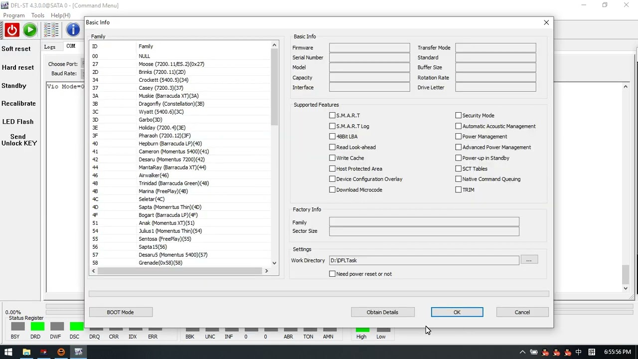Enable the S.M.A.R.T checkbox

(x=332, y=115)
